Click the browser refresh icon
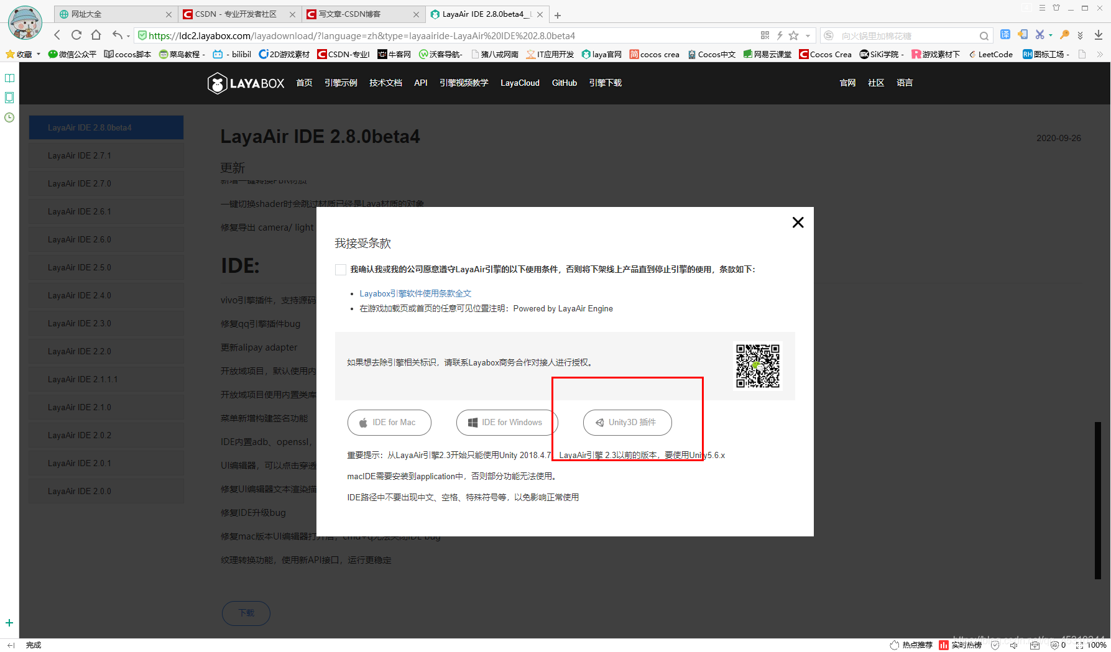The image size is (1111, 652). pyautogui.click(x=76, y=35)
